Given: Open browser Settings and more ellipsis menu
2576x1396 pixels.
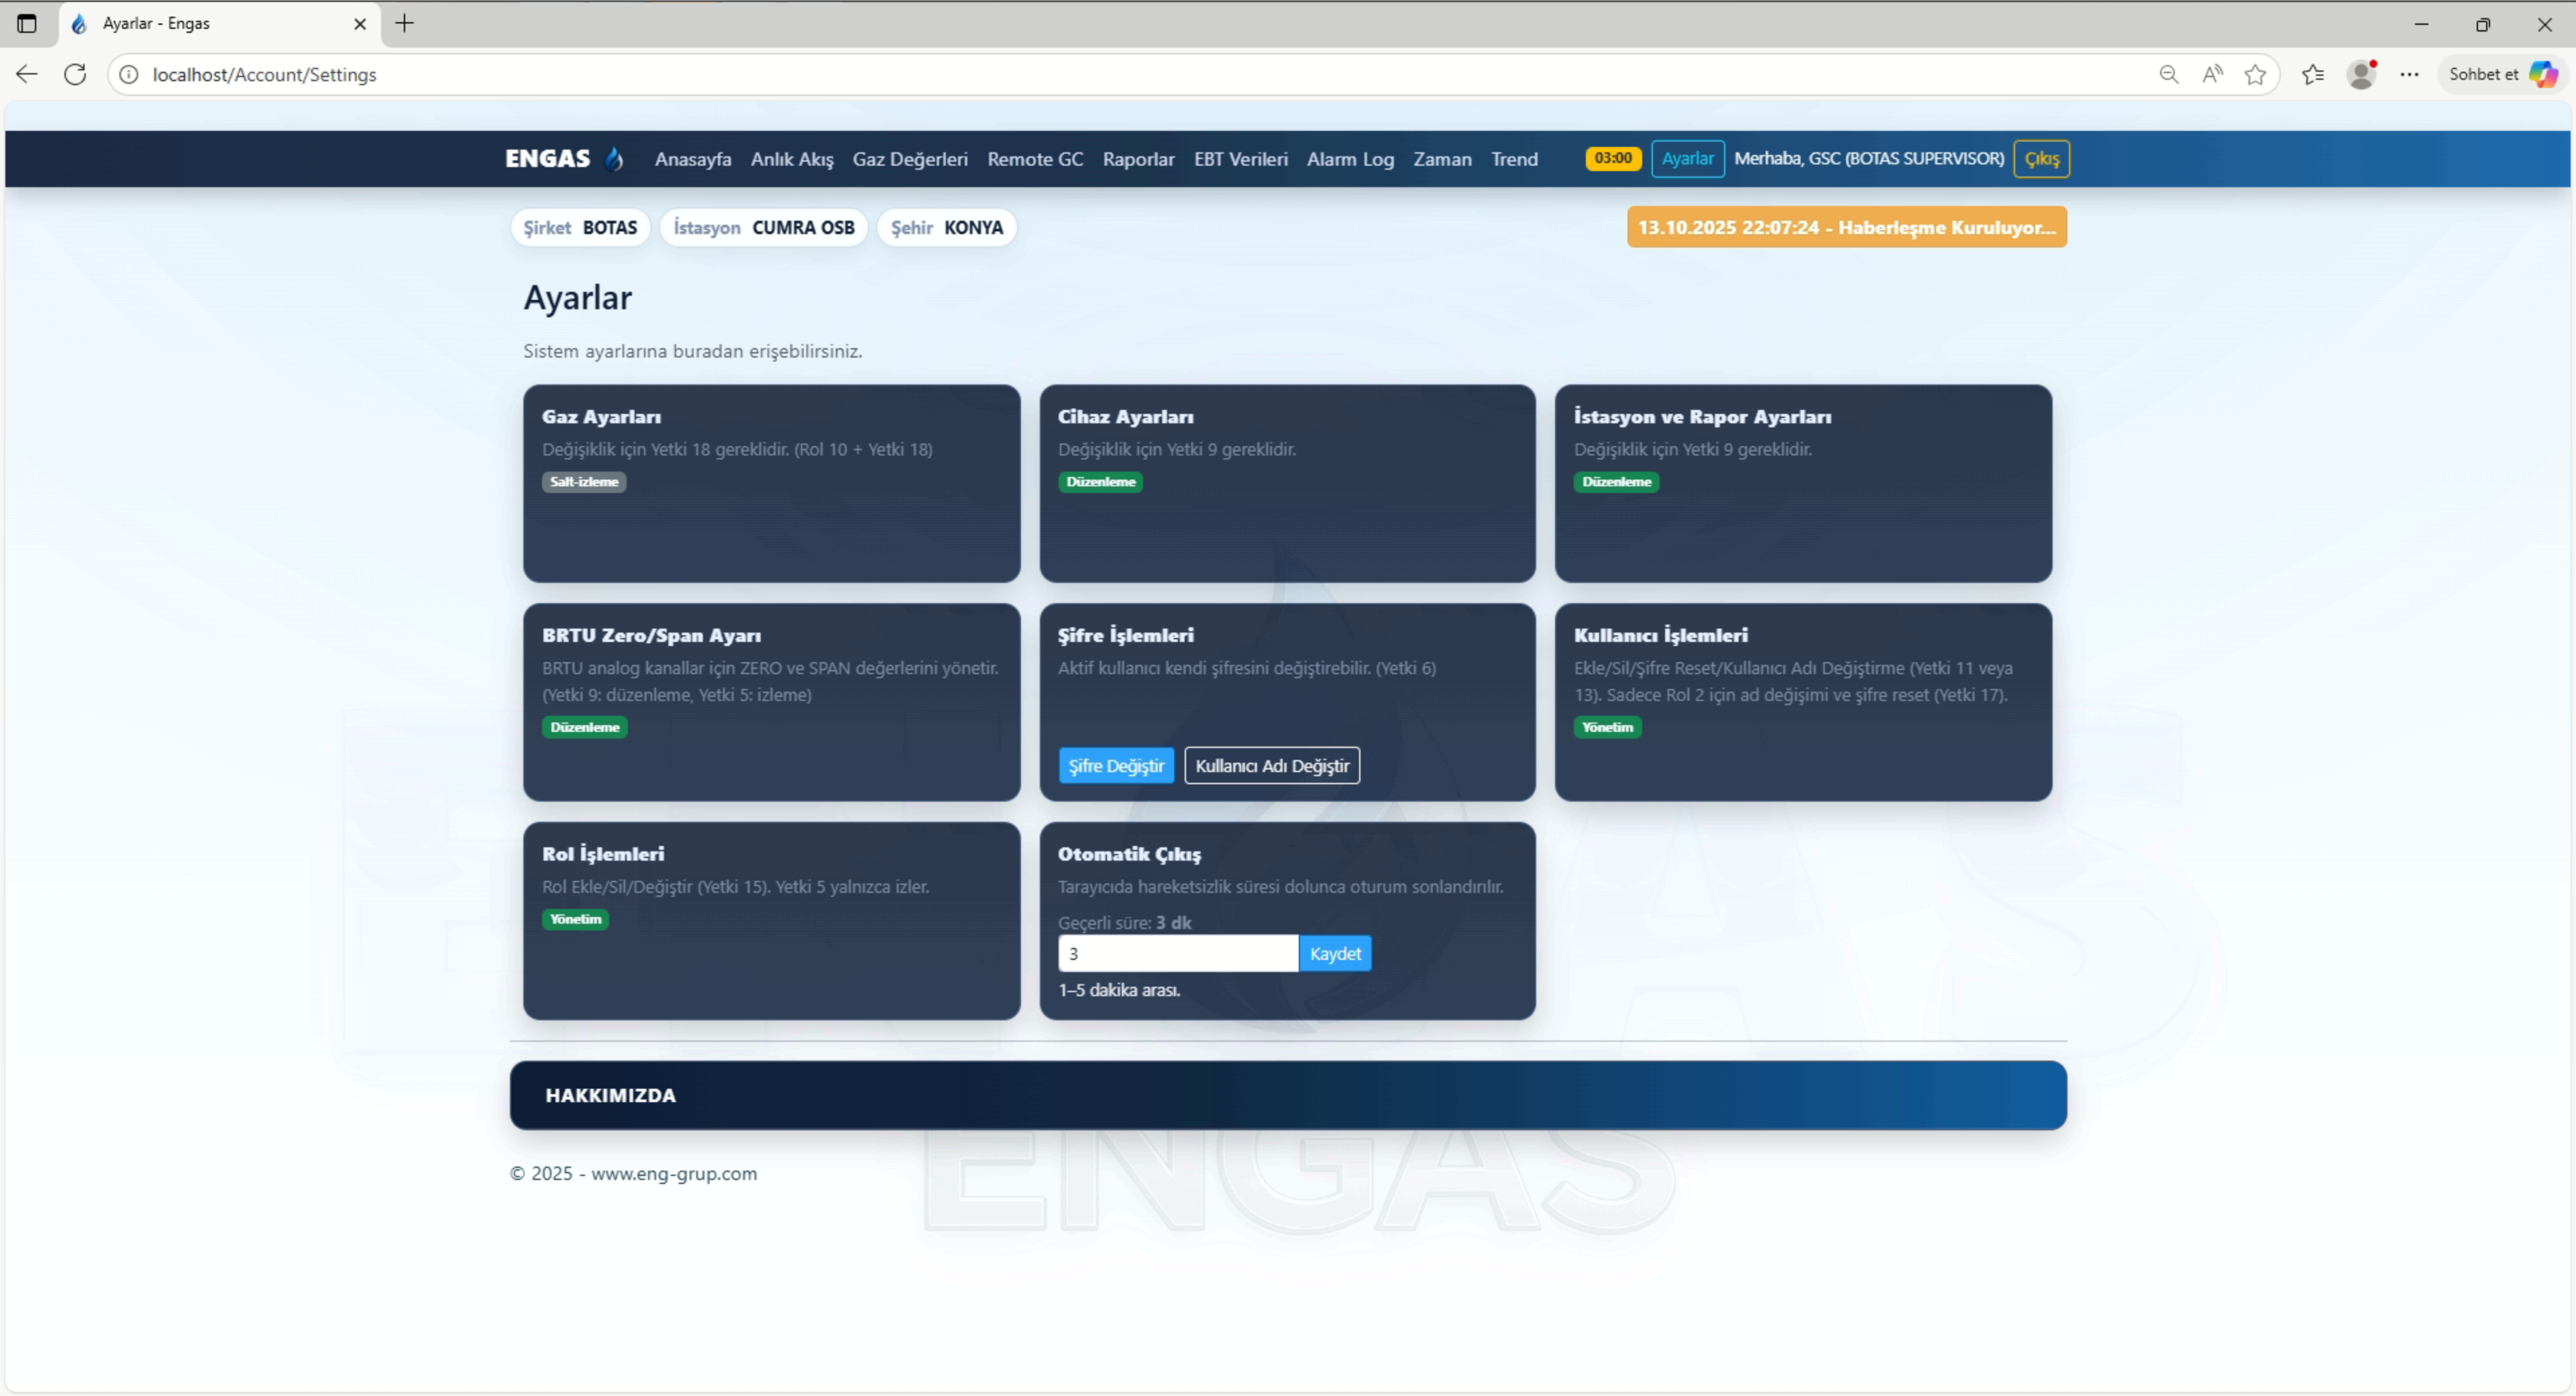Looking at the screenshot, I should pos(2409,74).
